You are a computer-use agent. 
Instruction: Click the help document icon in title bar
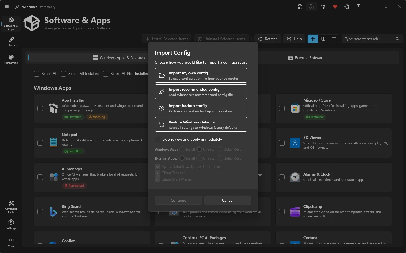click(358, 7)
